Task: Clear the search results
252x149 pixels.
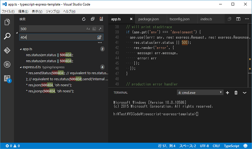Action: [101, 19]
